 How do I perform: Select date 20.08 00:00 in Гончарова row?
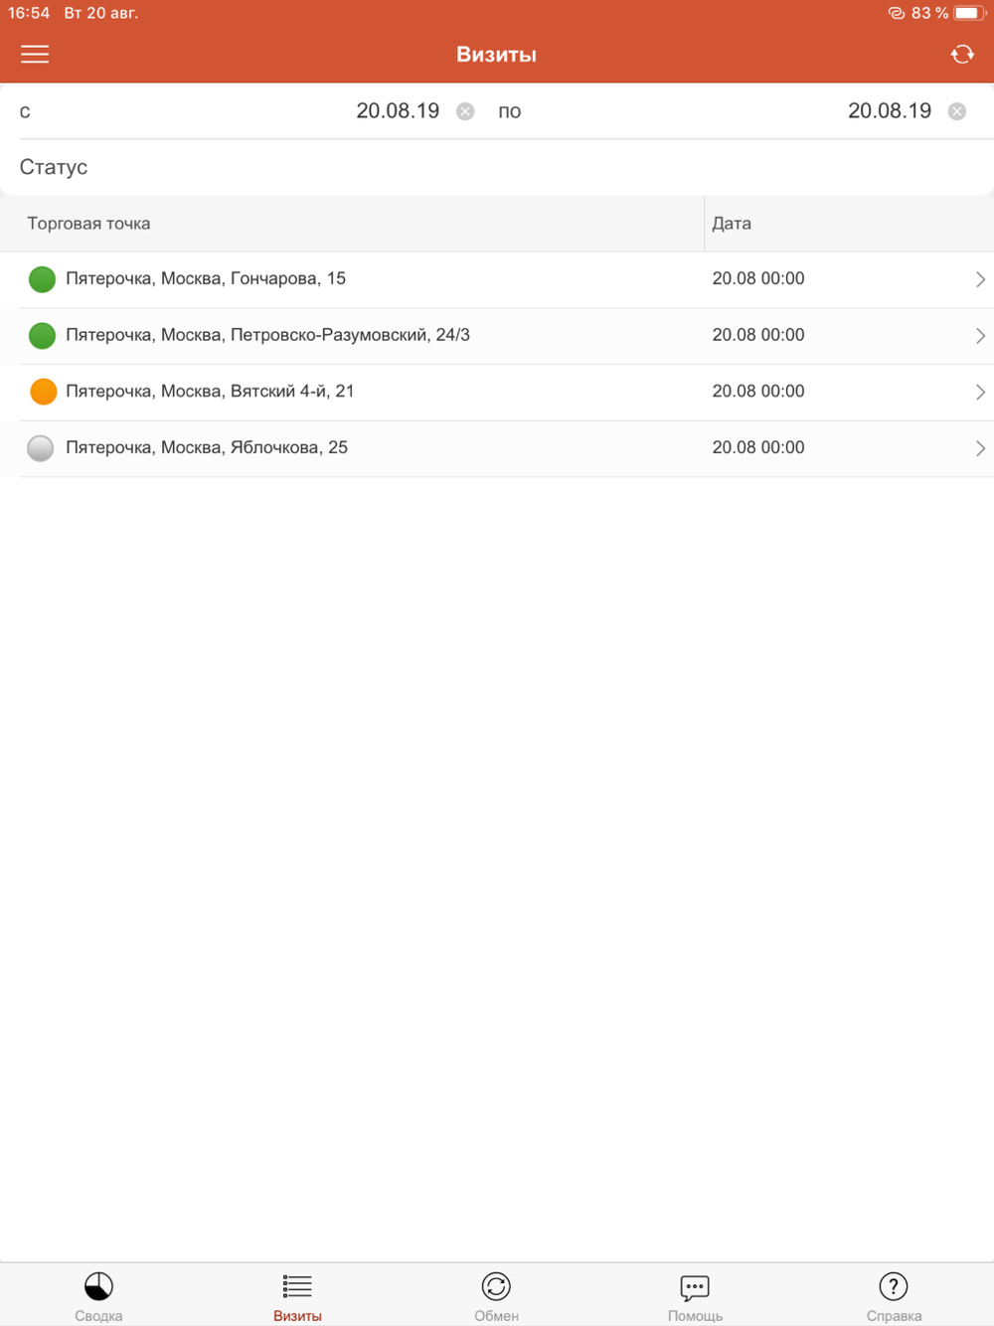coord(758,278)
